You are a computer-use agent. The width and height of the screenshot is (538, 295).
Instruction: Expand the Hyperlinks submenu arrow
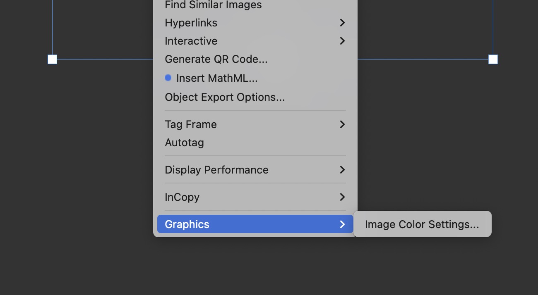tap(342, 23)
